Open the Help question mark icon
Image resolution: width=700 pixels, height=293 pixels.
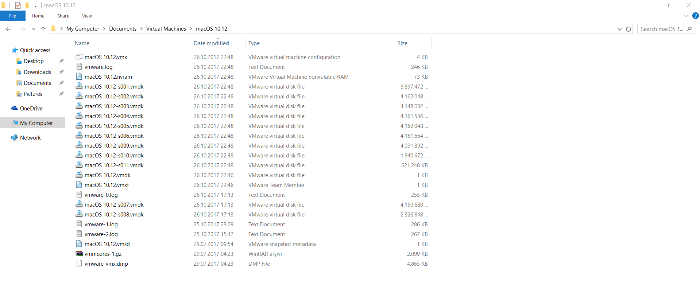pyautogui.click(x=695, y=16)
